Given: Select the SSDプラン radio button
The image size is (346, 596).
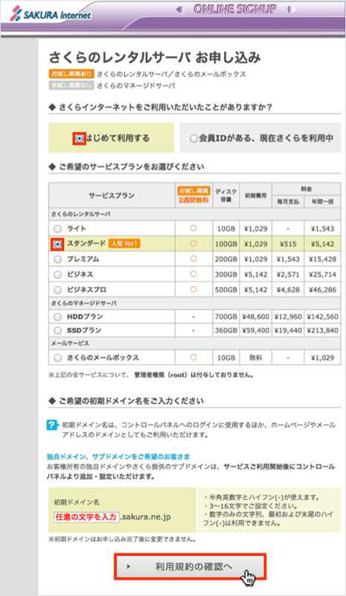Looking at the screenshot, I should (x=57, y=330).
